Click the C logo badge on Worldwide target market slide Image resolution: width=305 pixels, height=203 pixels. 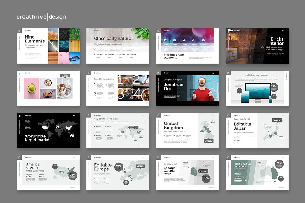(19, 115)
